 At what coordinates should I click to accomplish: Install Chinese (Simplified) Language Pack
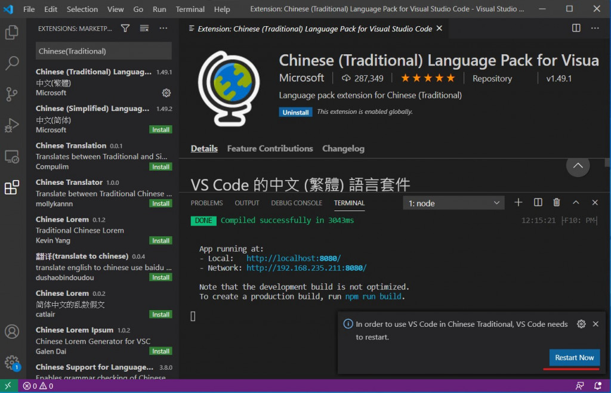click(161, 129)
